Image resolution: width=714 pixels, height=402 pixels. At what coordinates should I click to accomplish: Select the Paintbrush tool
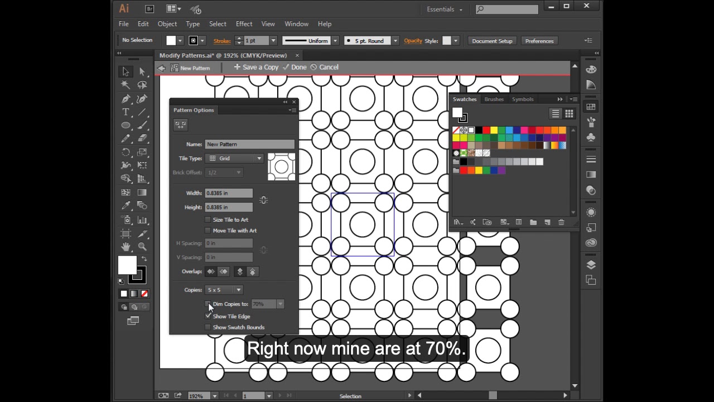pos(142,126)
